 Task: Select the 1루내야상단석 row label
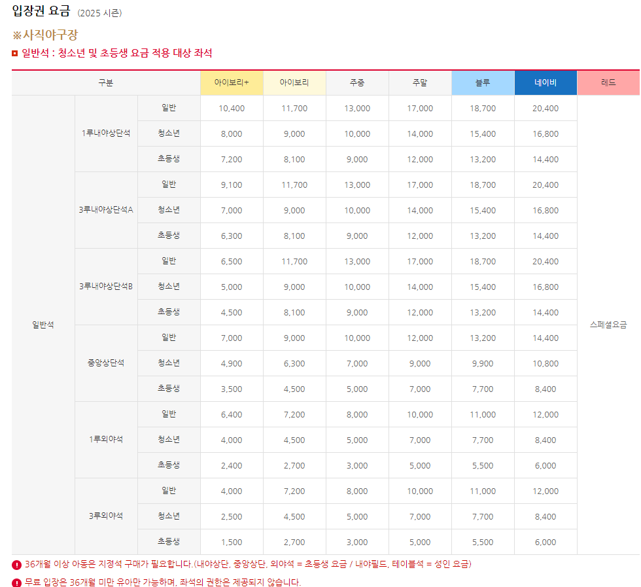pyautogui.click(x=106, y=133)
